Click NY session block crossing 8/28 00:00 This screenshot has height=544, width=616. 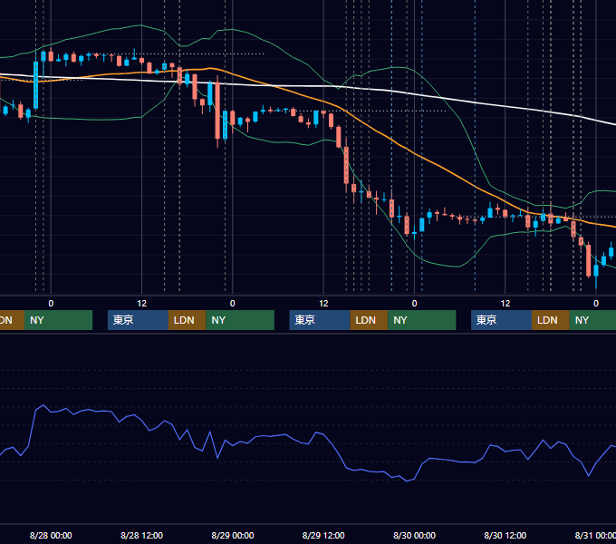point(58,320)
